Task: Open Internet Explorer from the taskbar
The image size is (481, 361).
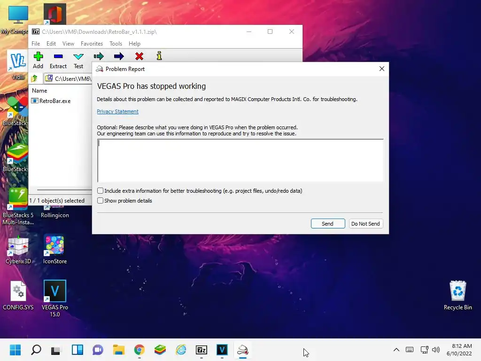Action: click(x=181, y=350)
